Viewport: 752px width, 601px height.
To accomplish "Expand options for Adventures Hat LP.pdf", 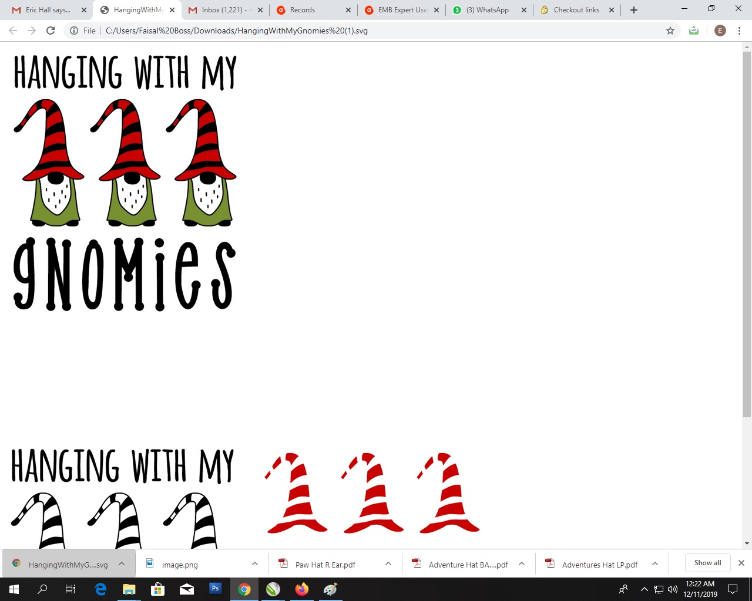I will click(x=655, y=564).
